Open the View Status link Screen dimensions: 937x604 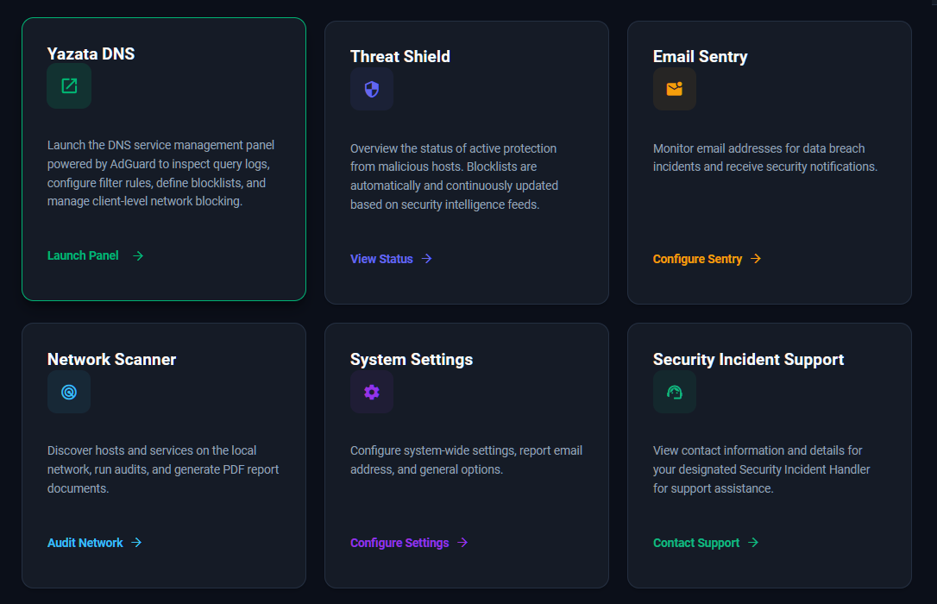tap(381, 259)
